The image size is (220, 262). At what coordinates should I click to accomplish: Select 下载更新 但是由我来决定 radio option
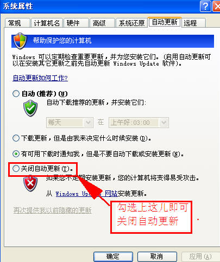coord(16,138)
